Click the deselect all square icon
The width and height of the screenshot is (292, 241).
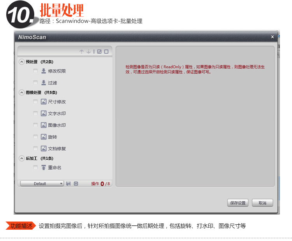point(106,51)
